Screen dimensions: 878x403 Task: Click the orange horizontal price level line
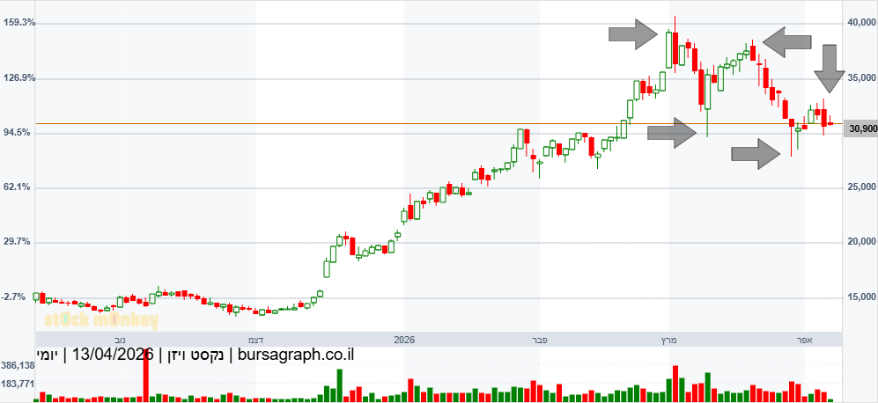click(439, 124)
